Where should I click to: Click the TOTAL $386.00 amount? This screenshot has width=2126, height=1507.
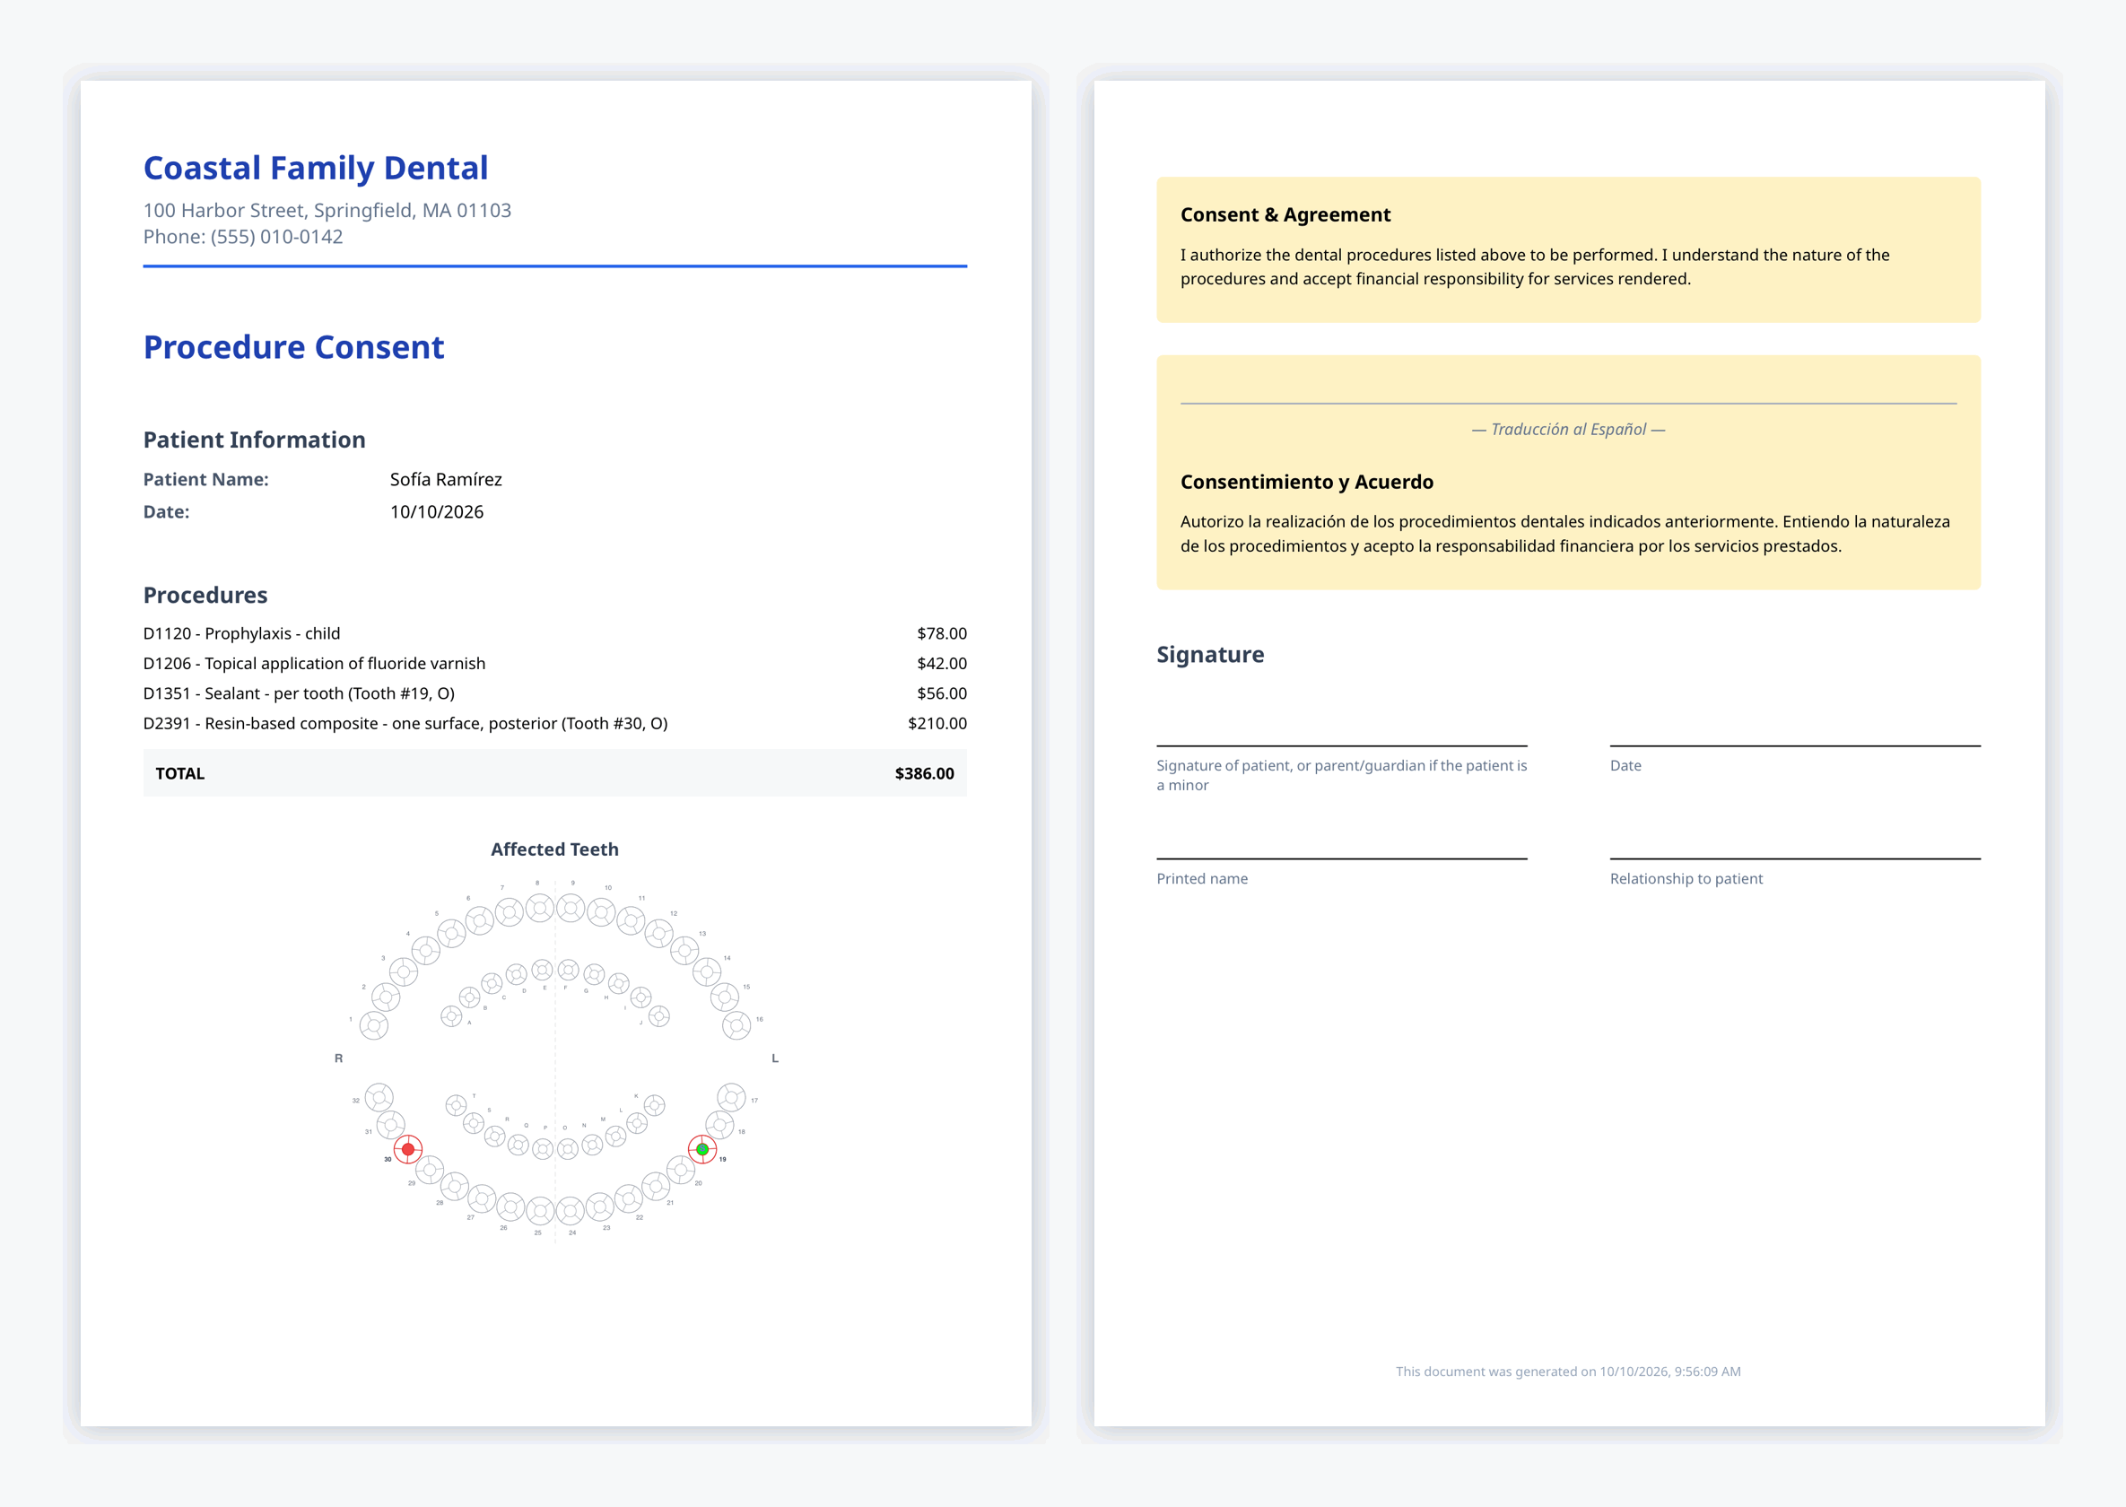click(x=924, y=773)
